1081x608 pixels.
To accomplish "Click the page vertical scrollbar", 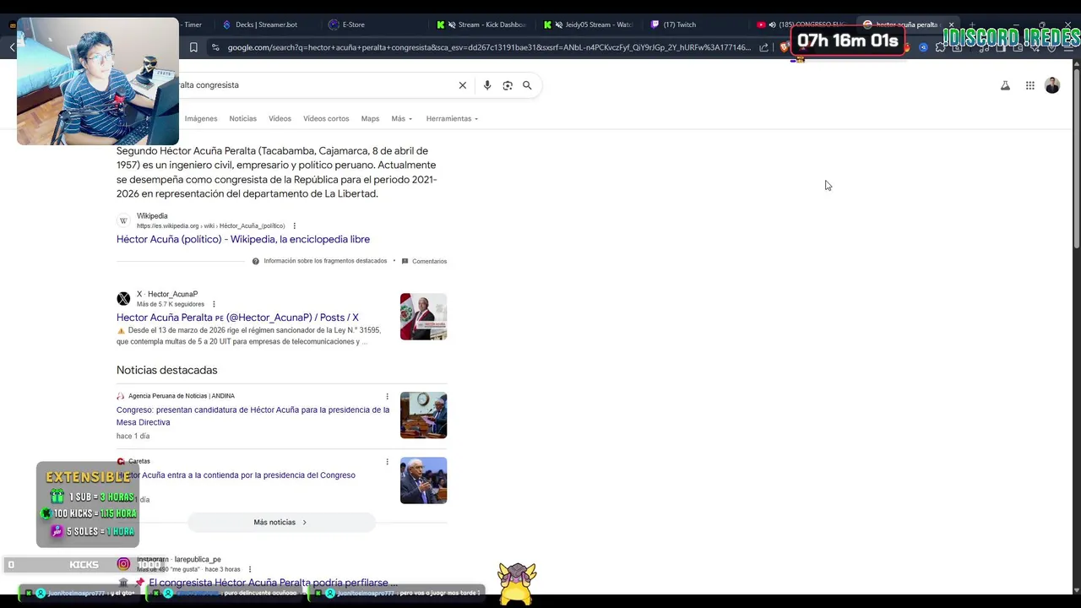I will coord(1076,160).
